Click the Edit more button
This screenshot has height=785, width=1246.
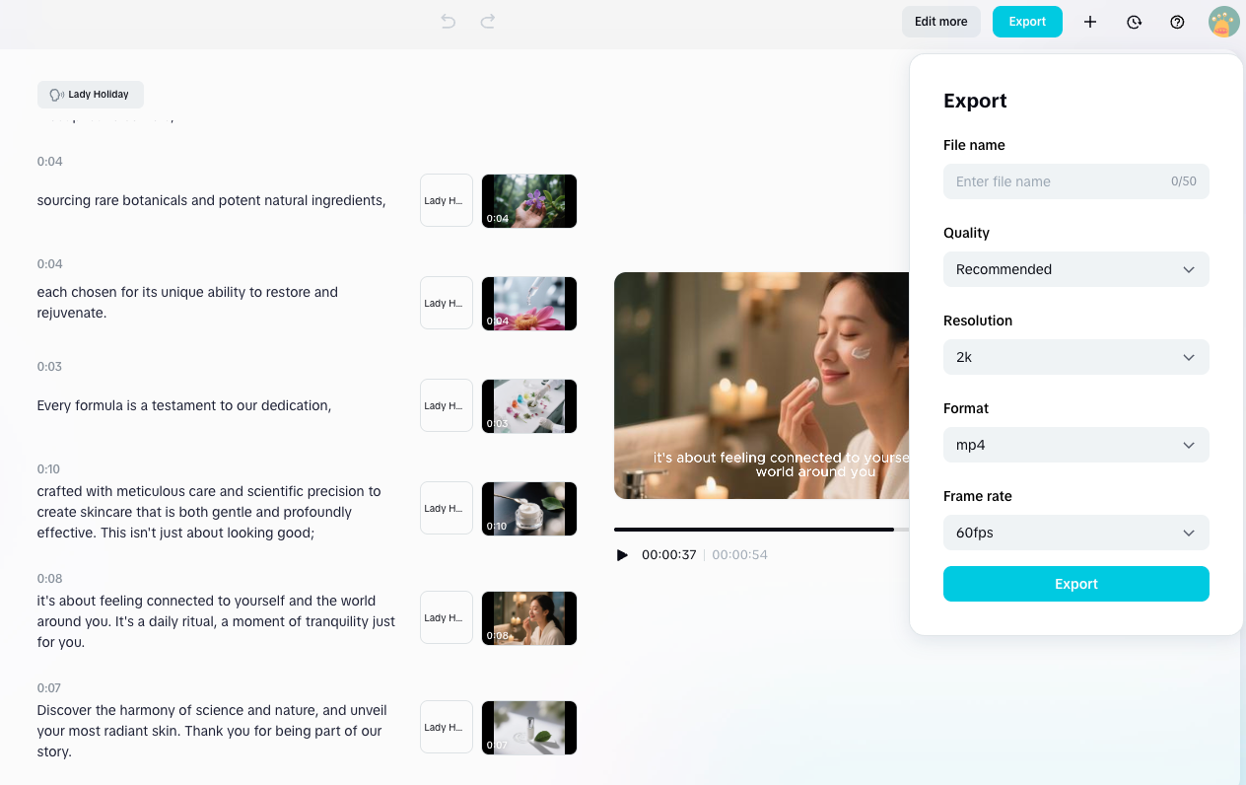coord(941,22)
